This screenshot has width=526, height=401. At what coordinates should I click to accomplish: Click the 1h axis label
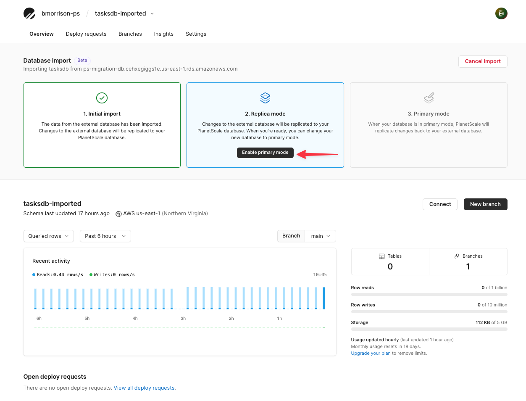279,319
